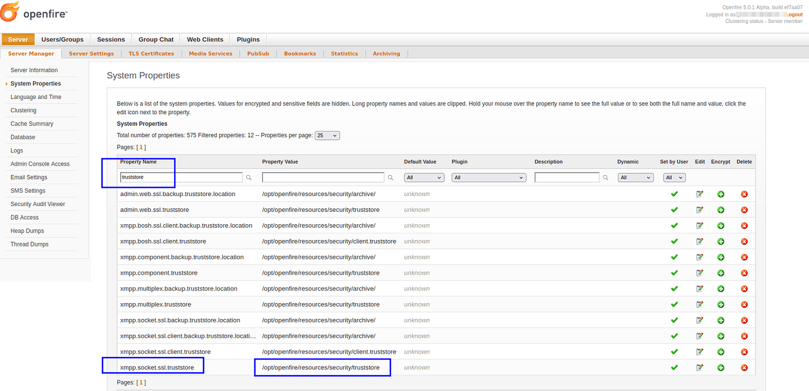Click the green check for xmpp.socket.ssl.client.truststore
The image size is (809, 391).
coord(674,352)
